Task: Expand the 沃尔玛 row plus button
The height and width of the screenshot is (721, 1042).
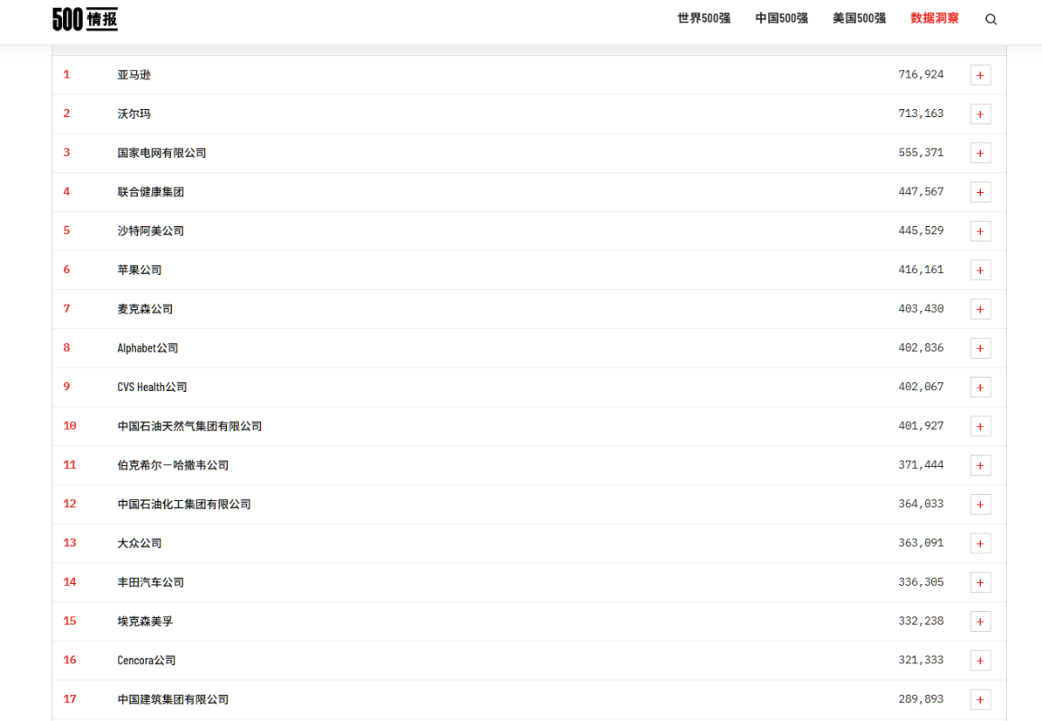Action: (980, 114)
